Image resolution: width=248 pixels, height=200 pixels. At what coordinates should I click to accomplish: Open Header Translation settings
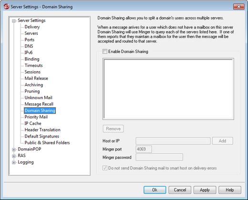pyautogui.click(x=42, y=130)
